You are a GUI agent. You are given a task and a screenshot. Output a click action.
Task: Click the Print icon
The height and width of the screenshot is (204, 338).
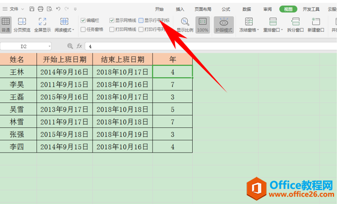[x=40, y=9]
